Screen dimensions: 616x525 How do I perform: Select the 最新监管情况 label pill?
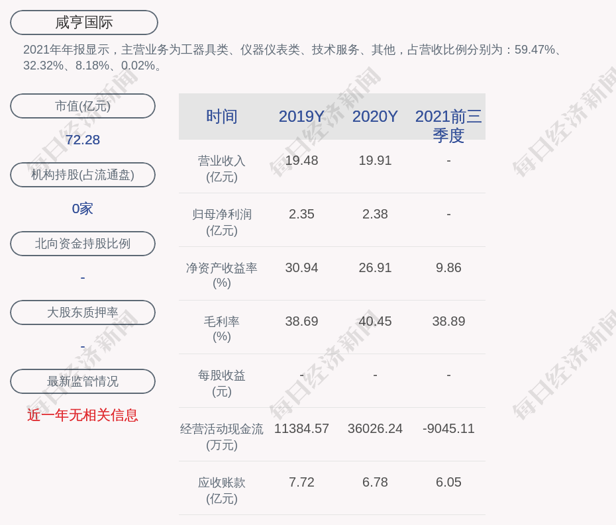tap(83, 381)
